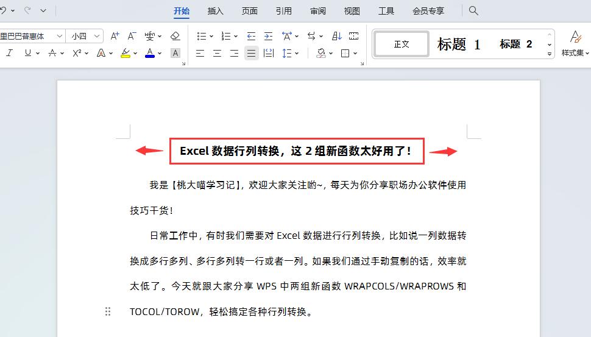
Task: Show or hide paragraph marks icon
Action: 353,36
